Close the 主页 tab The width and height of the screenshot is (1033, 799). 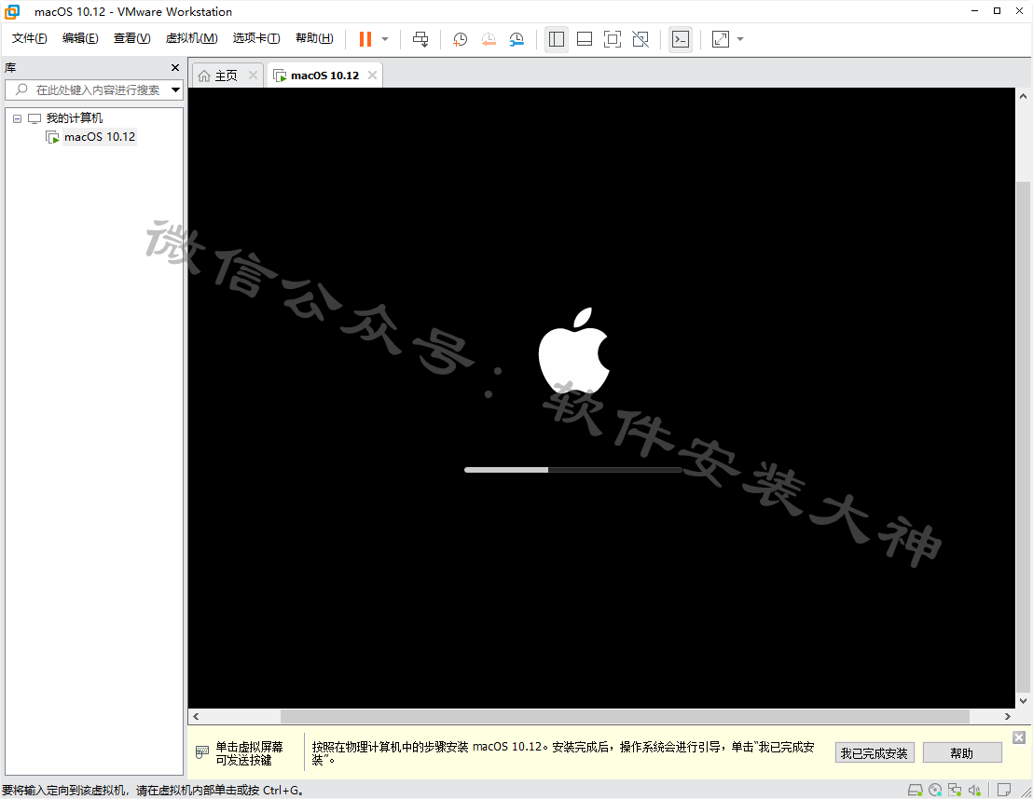(253, 76)
